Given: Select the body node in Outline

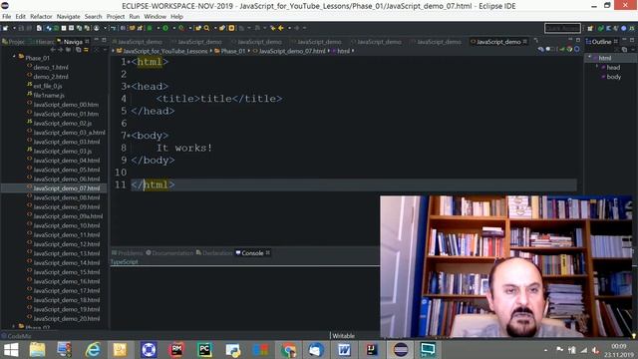Looking at the screenshot, I should click(x=614, y=77).
